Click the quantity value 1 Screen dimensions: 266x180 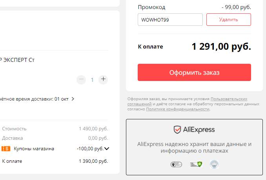[x=92, y=80]
